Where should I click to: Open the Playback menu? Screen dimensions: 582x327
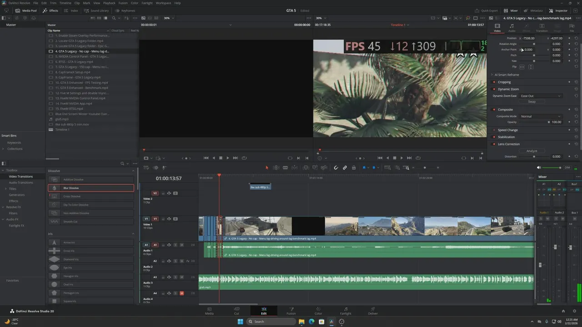[109, 3]
